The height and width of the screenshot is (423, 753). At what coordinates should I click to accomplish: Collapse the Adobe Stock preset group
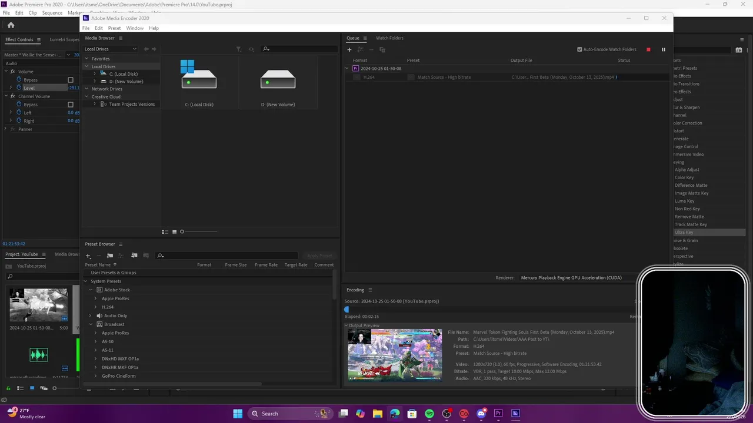pyautogui.click(x=91, y=290)
